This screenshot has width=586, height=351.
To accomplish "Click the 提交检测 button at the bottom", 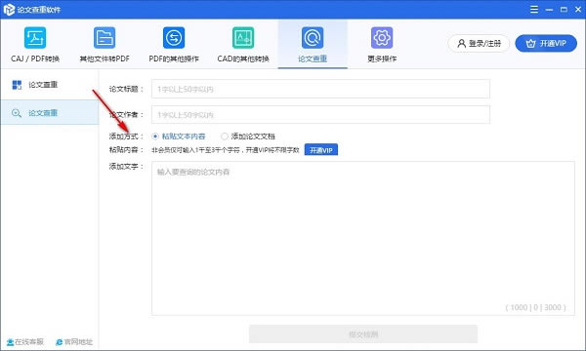I will click(x=363, y=333).
